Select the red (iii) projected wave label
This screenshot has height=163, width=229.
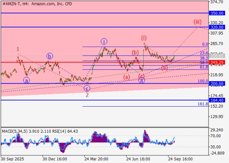coord(197,22)
